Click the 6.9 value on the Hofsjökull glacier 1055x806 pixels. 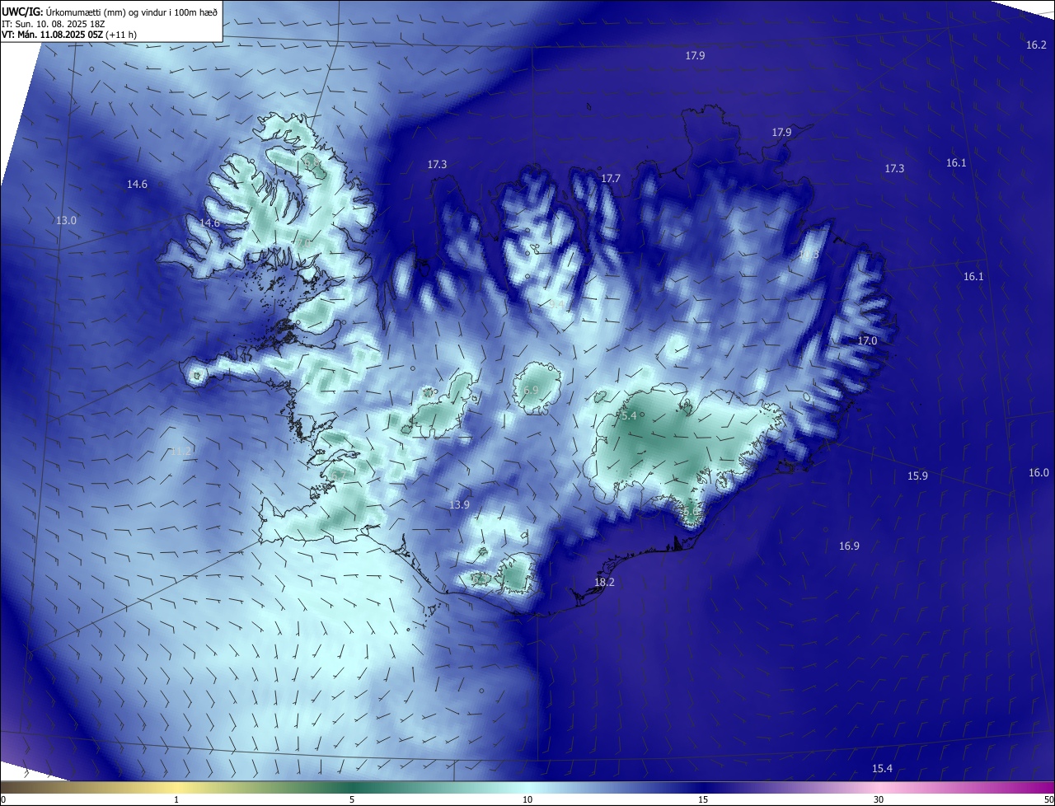coord(531,390)
